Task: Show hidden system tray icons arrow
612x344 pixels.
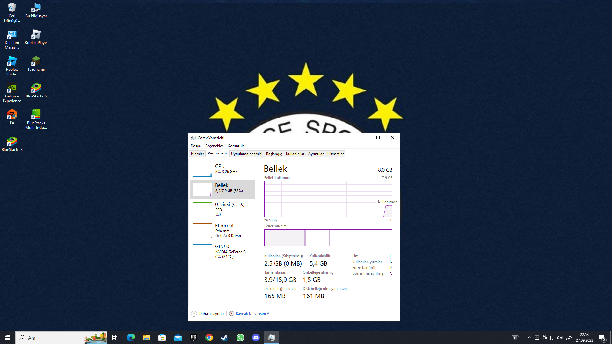Action: click(x=529, y=338)
